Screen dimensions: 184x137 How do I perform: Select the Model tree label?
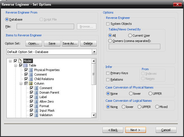click(28, 61)
